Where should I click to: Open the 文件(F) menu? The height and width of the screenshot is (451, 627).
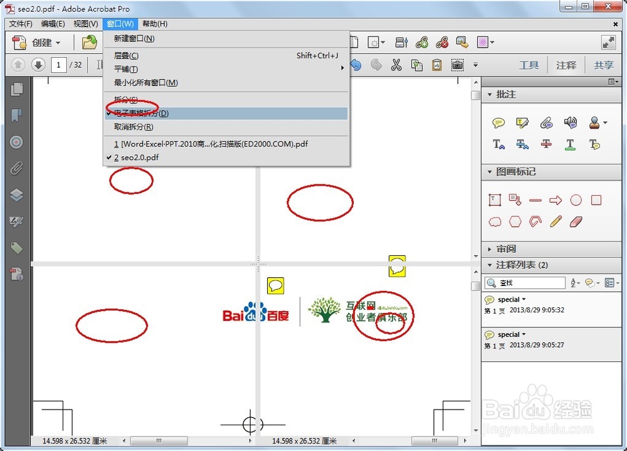pos(21,24)
